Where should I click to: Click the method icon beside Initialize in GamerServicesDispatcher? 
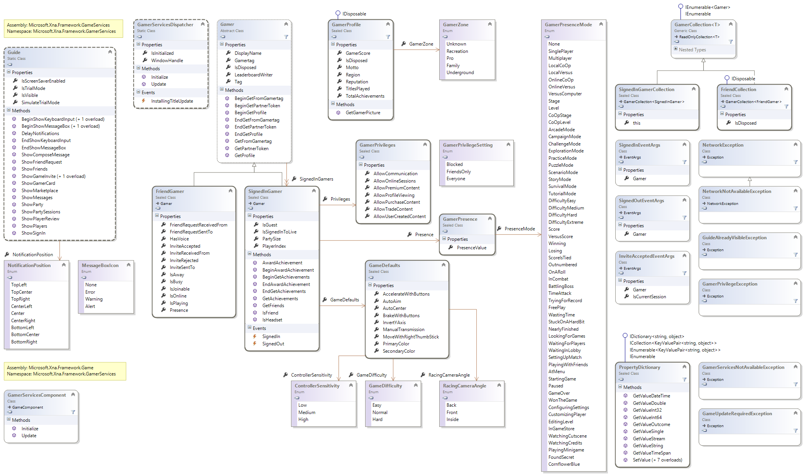(144, 77)
